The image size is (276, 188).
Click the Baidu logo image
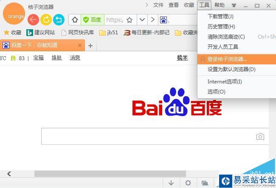tap(177, 102)
